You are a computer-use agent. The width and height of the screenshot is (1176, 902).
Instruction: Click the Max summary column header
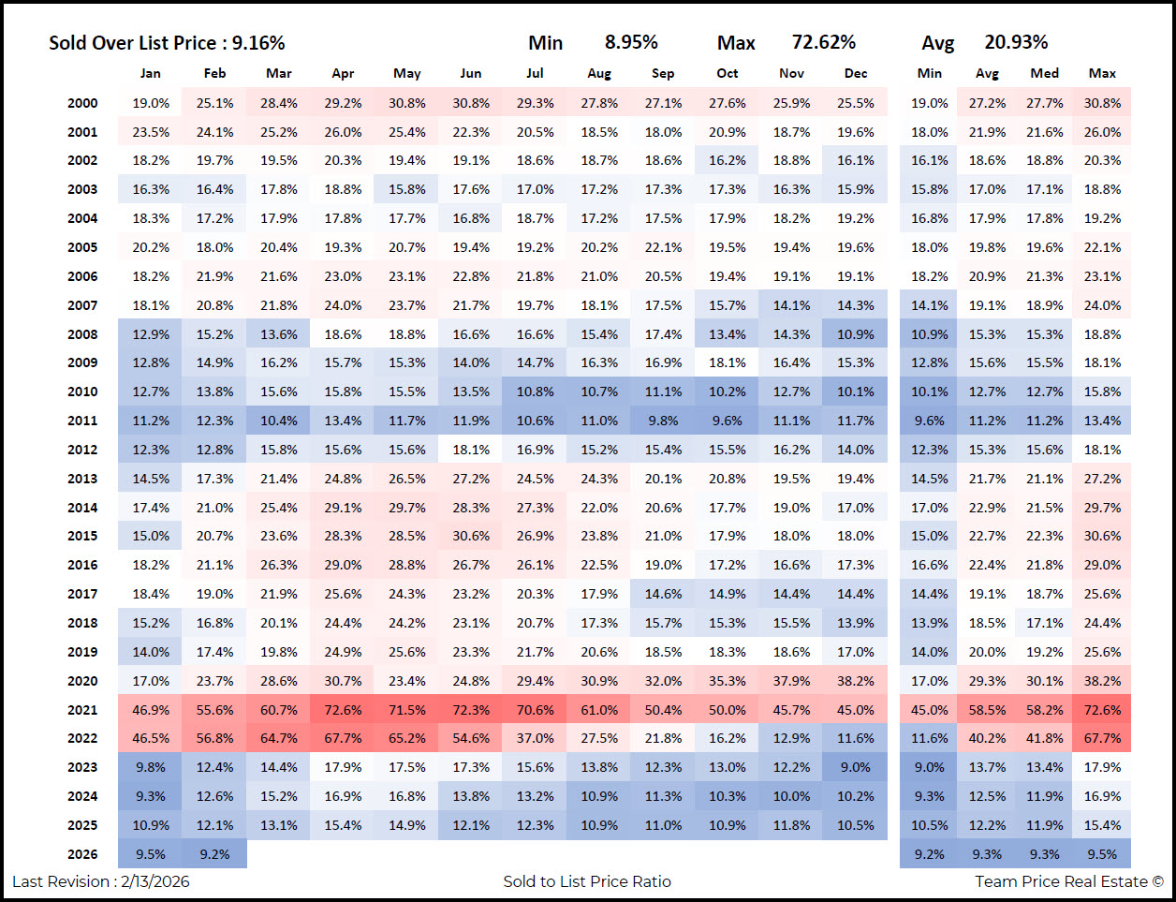click(1102, 73)
